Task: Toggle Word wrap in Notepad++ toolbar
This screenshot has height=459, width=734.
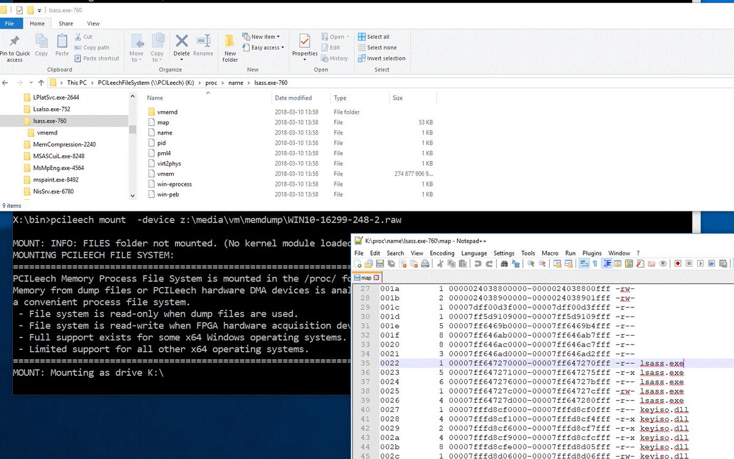Action: 585,264
